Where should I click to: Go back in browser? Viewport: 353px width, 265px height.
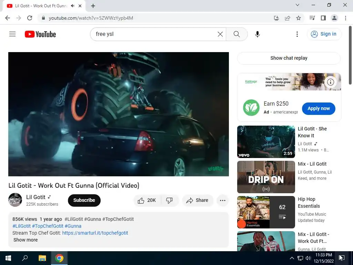(x=8, y=18)
